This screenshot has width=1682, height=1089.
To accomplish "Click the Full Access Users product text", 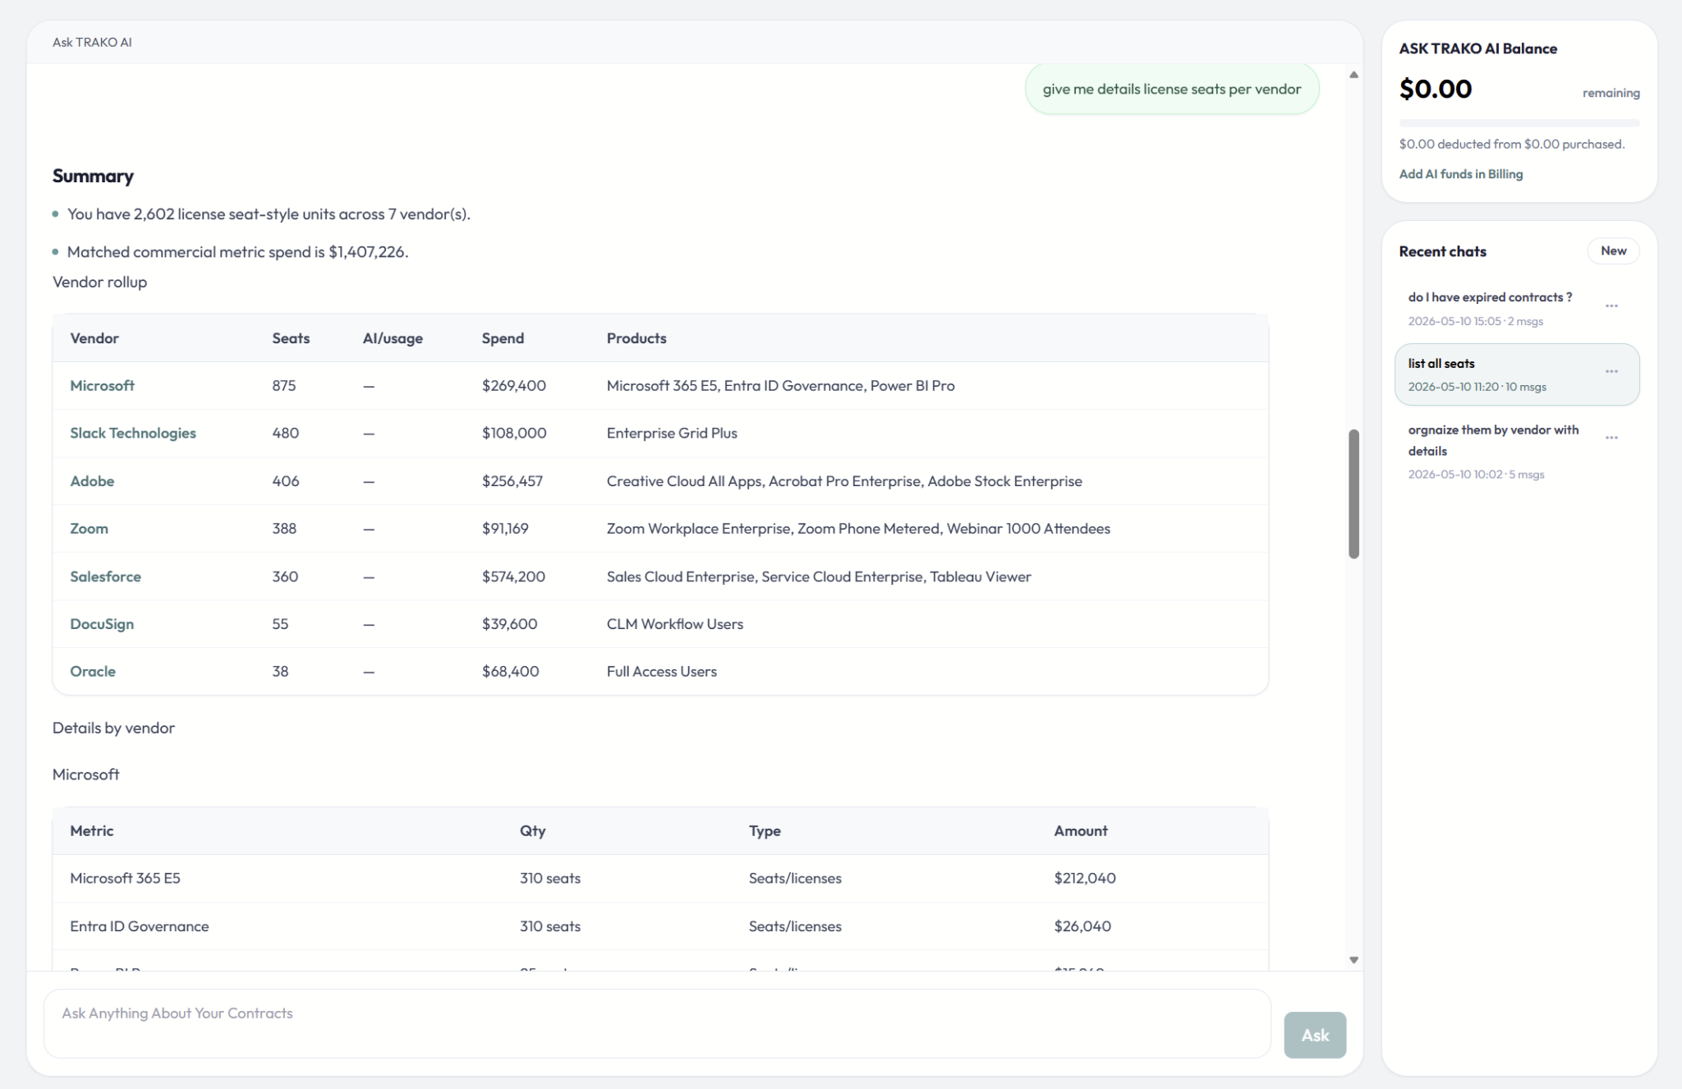I will 661,671.
